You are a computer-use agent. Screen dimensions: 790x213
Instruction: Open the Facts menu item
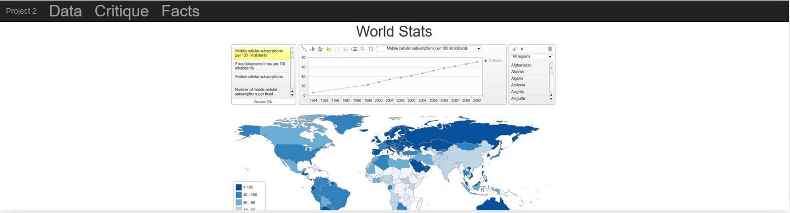tap(180, 11)
